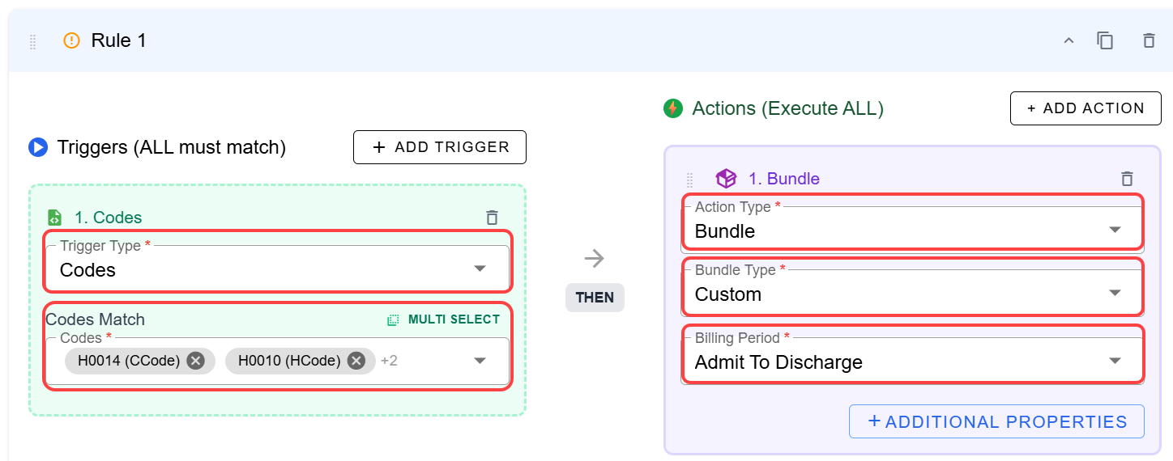Delete the Codes trigger
This screenshot has height=461, width=1173.
492,217
